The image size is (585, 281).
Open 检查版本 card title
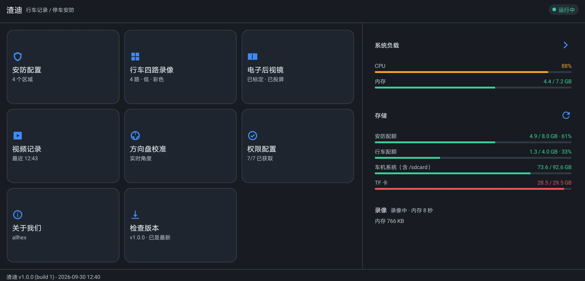(144, 228)
